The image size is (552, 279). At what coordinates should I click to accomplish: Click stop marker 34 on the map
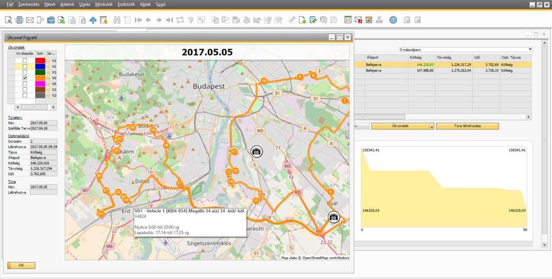pos(126,199)
